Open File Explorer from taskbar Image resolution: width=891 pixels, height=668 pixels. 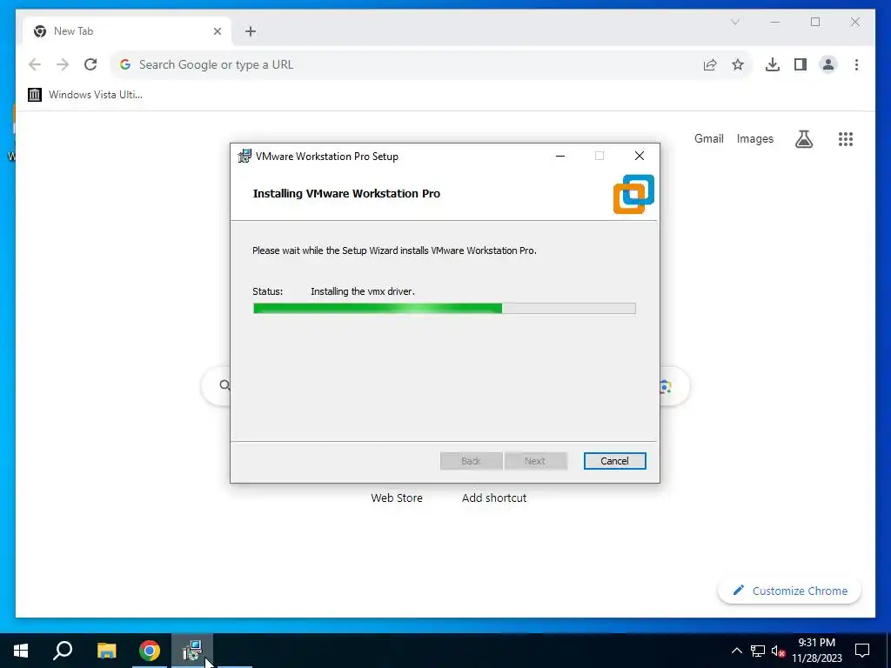[106, 651]
